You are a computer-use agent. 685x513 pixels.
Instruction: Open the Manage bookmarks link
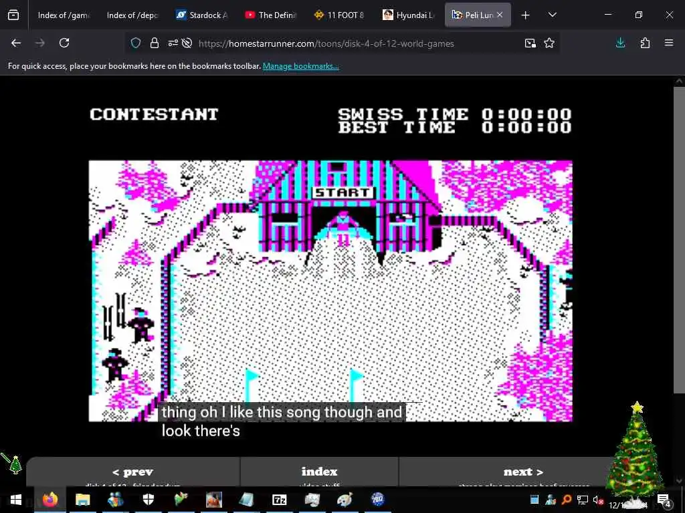click(300, 66)
